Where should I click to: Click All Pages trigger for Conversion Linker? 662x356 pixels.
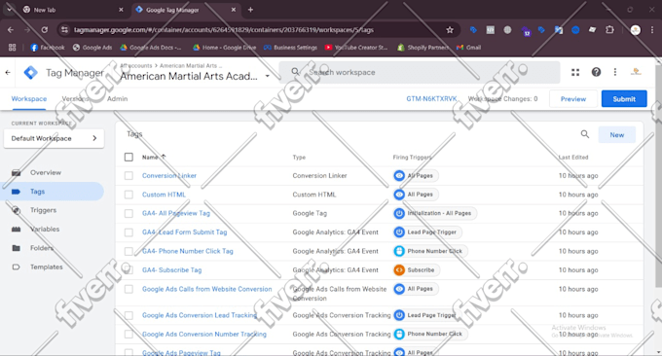(416, 175)
